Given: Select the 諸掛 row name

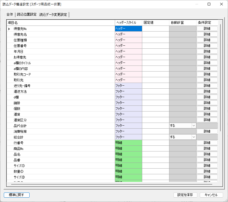Looking at the screenshot, I should (17, 103).
